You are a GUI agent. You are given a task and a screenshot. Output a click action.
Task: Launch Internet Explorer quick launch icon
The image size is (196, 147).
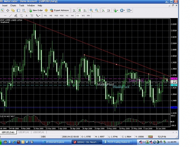coord(14,142)
